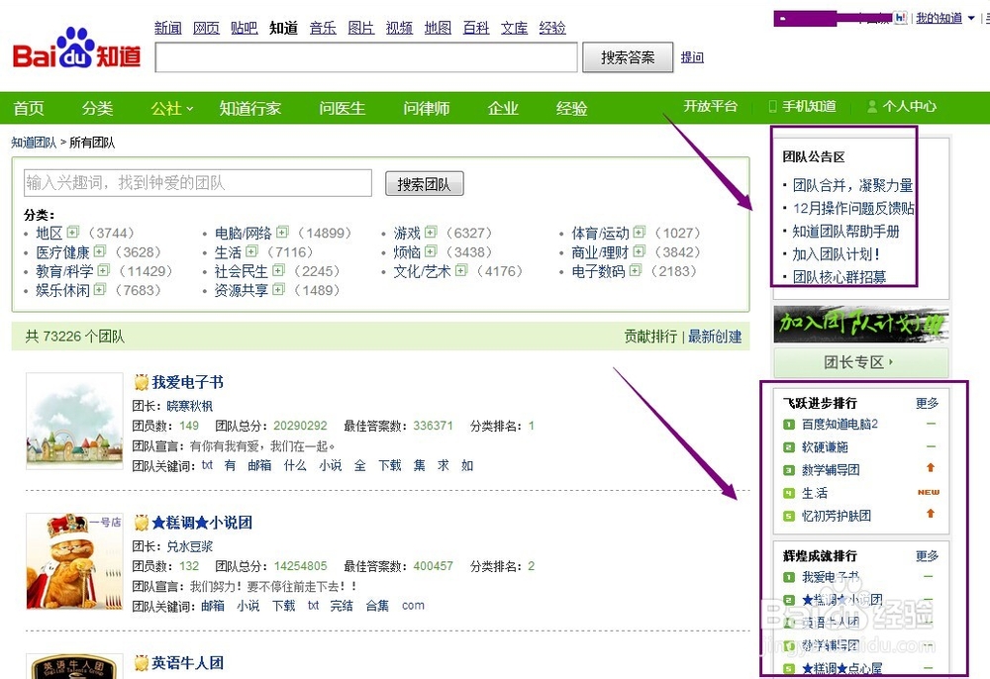Open the 公社 dropdown menu

(171, 109)
